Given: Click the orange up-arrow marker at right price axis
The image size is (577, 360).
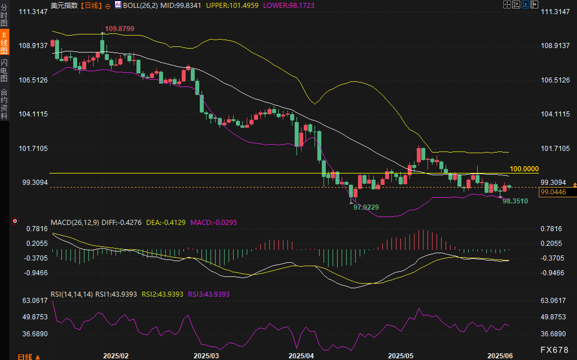Looking at the screenshot, I should (x=574, y=185).
